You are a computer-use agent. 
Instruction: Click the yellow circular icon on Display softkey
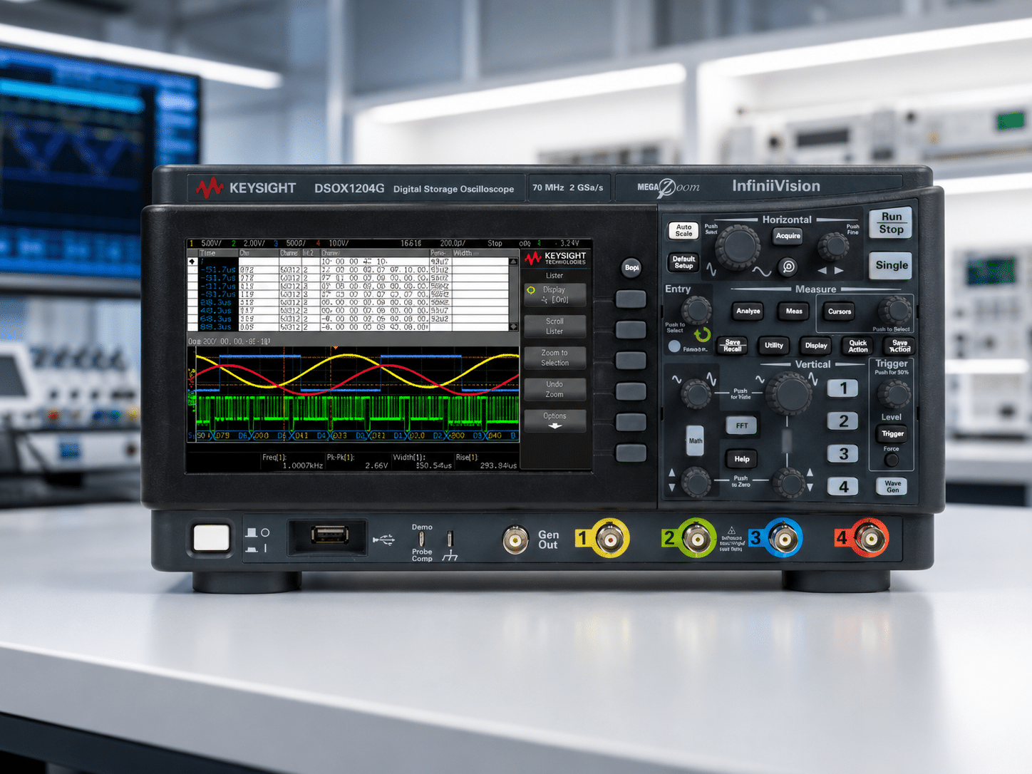tap(531, 290)
